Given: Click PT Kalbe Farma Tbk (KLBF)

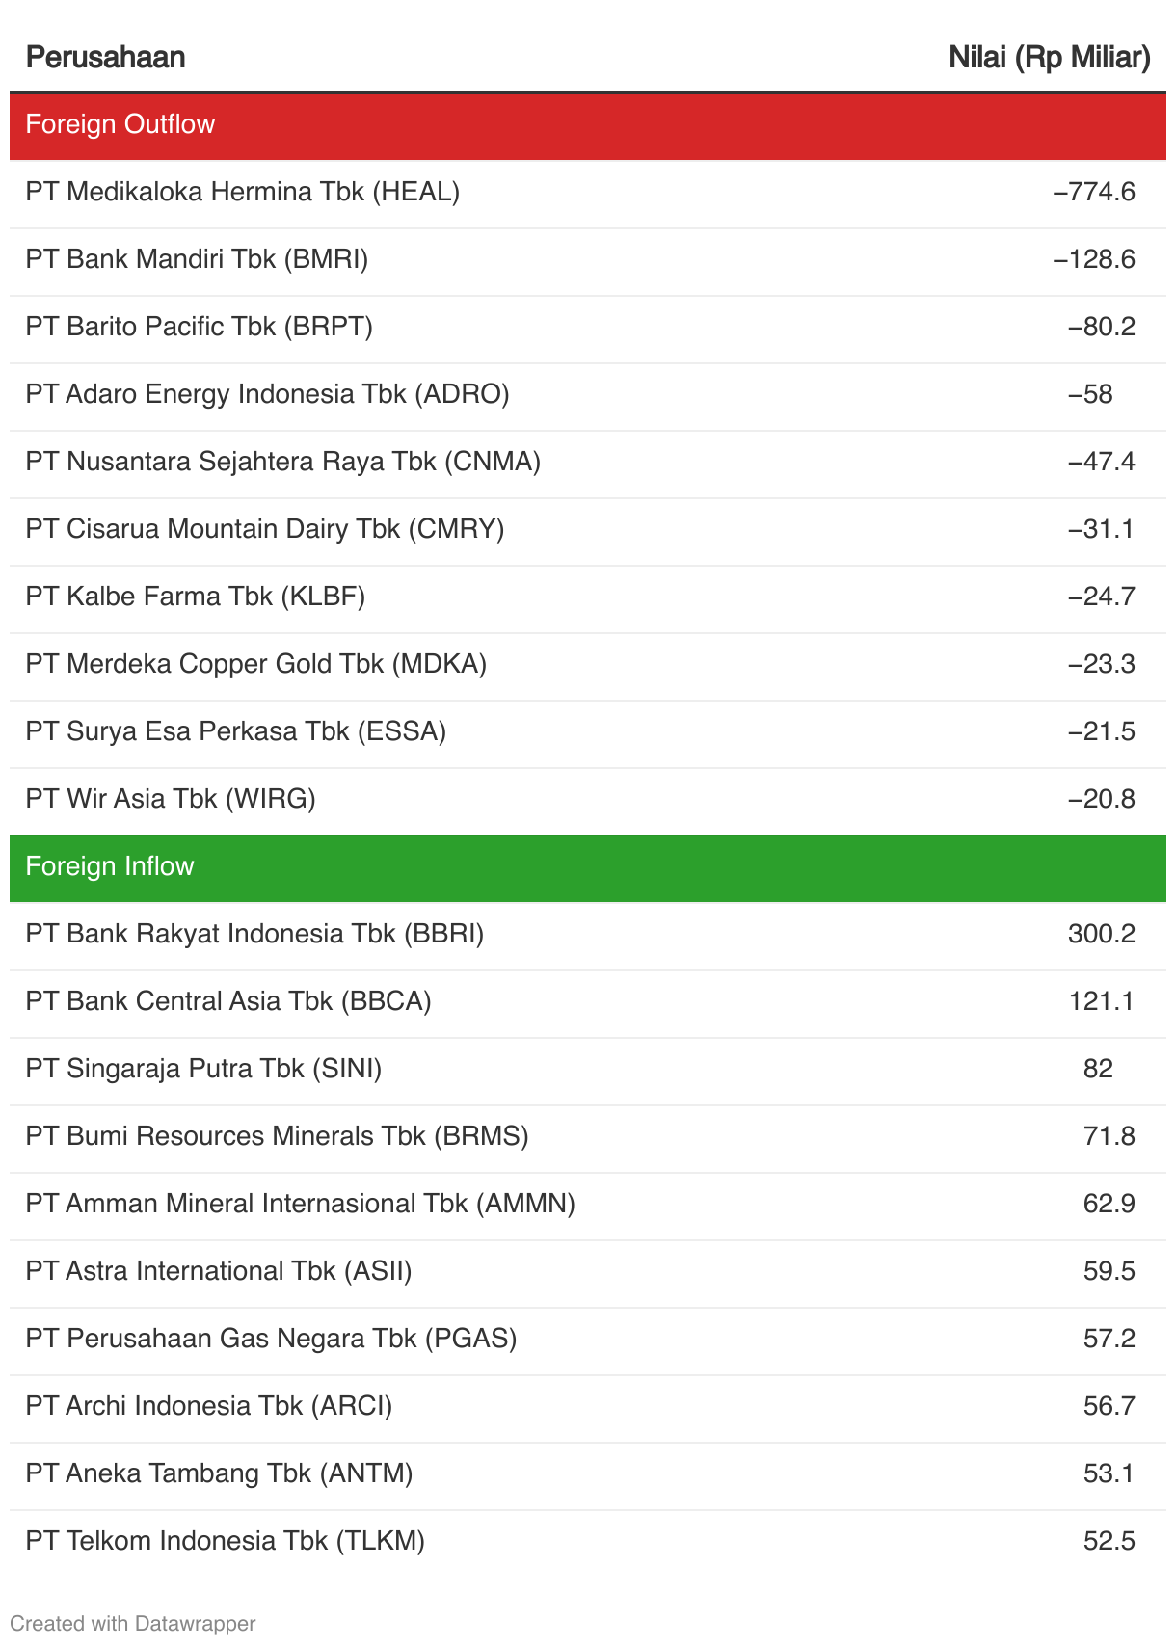Looking at the screenshot, I should [x=196, y=597].
